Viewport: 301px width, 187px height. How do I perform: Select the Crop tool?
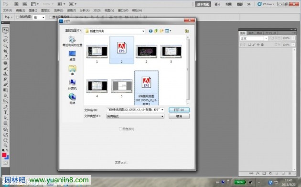pyautogui.click(x=5, y=51)
